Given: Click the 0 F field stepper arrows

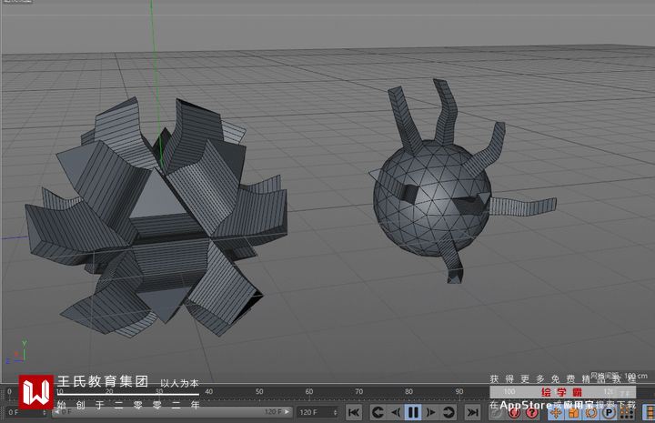Looking at the screenshot, I should 44,412.
